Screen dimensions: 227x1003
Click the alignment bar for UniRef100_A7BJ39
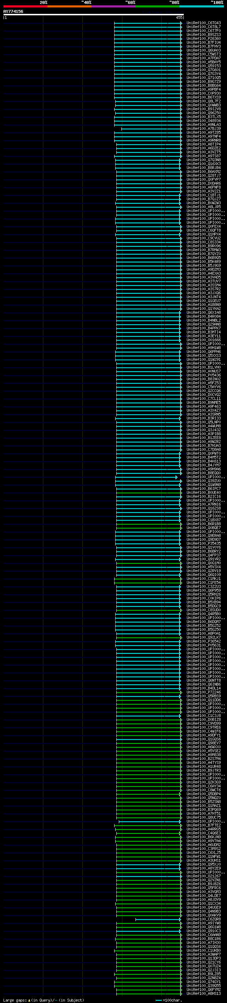pos(152,128)
